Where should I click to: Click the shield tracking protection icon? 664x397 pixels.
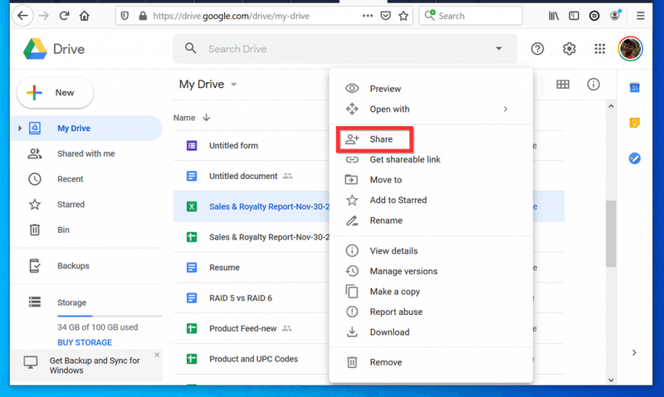tap(124, 16)
